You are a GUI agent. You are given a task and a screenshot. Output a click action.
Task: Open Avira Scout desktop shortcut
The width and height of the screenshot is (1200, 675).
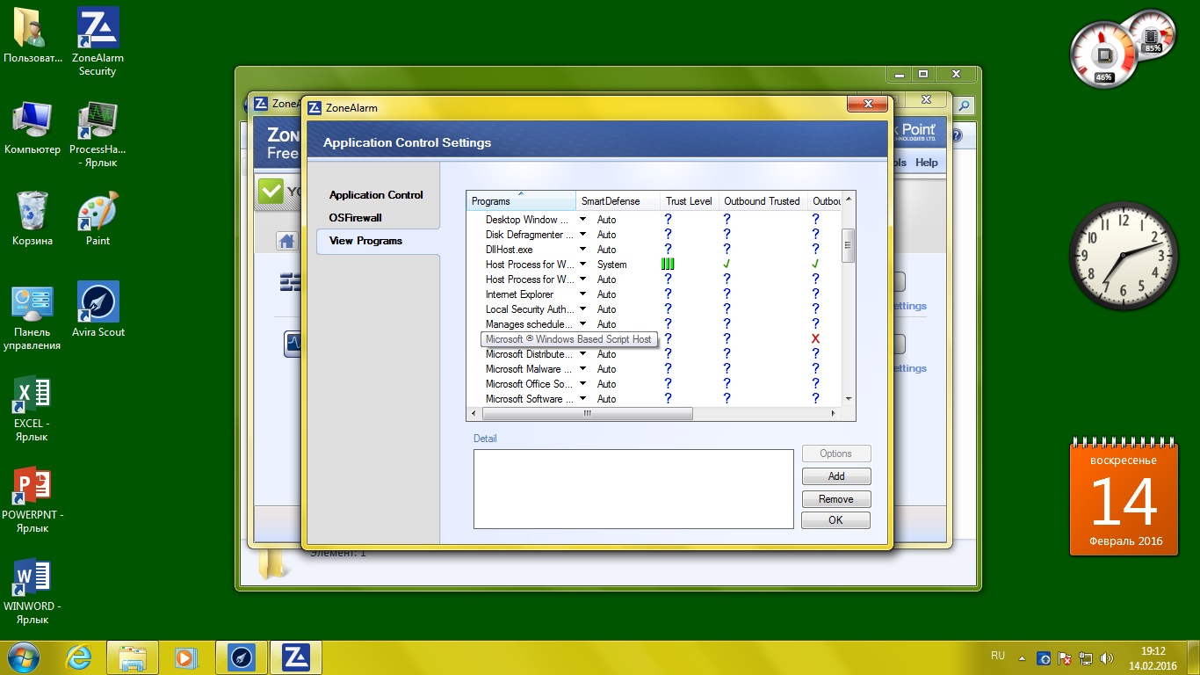pos(98,309)
